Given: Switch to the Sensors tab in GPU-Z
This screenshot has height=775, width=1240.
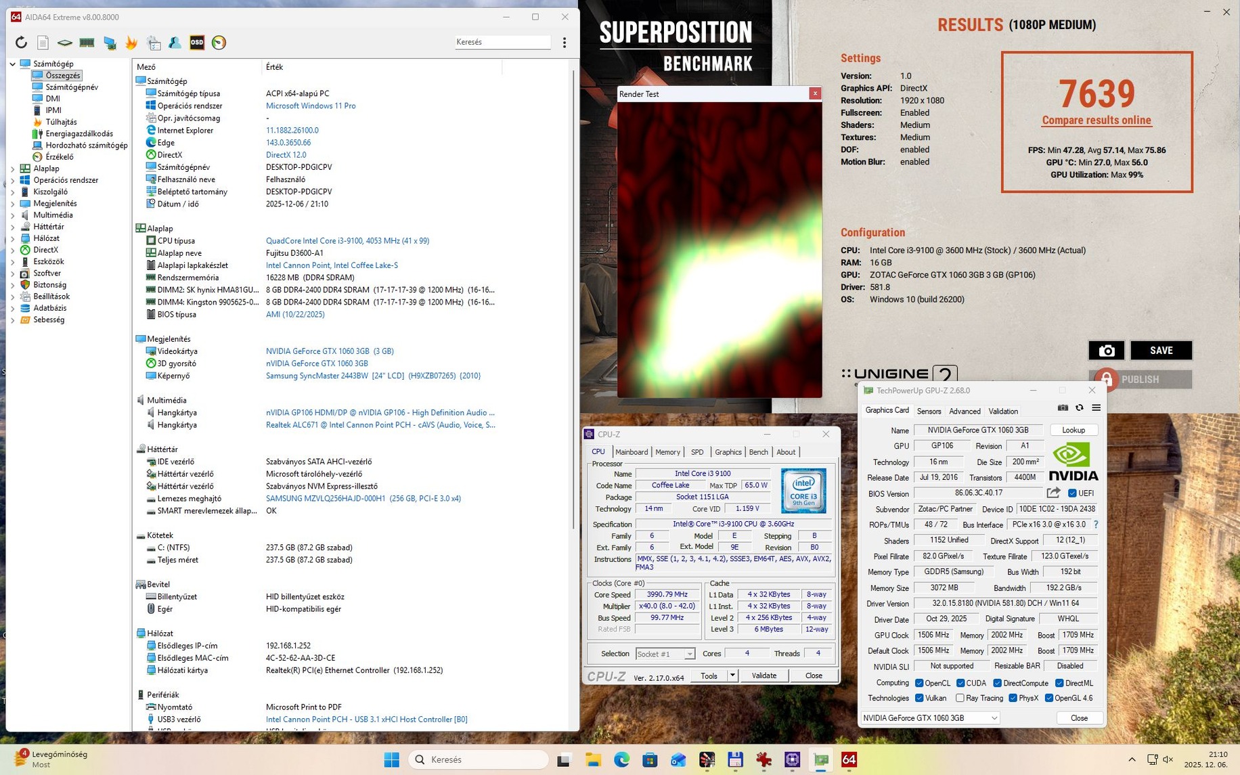Looking at the screenshot, I should pos(929,411).
